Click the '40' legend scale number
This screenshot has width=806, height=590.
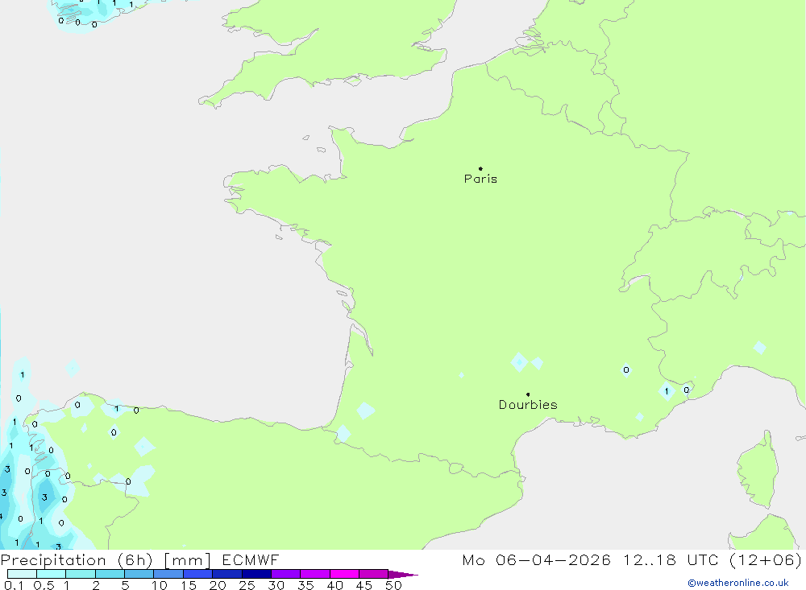click(x=334, y=585)
